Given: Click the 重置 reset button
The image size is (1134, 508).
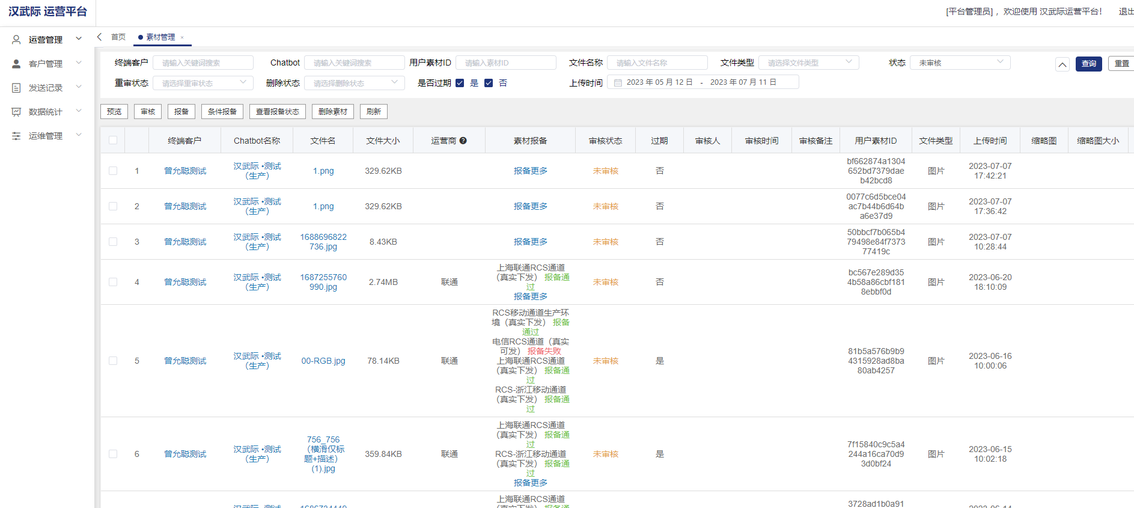Looking at the screenshot, I should click(1121, 64).
